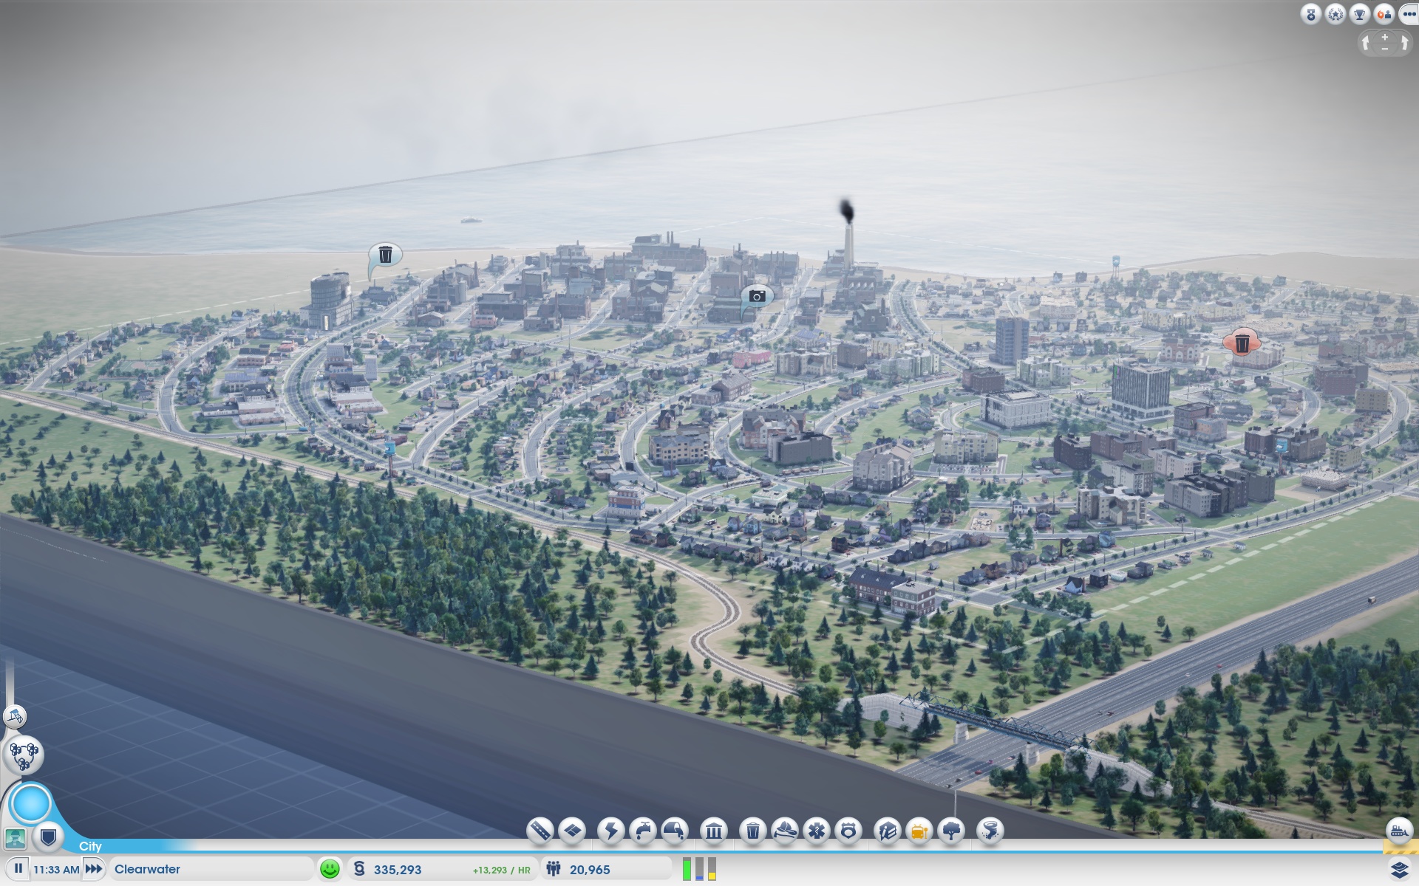
Task: Pause the simulation
Action: tap(18, 869)
